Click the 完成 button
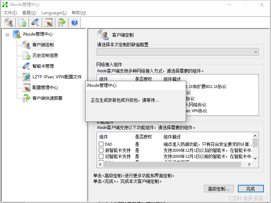Image resolution: width=271 pixels, height=203 pixels. pos(251,189)
